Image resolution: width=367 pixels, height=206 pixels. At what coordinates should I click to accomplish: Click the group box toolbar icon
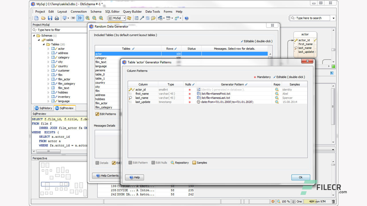coord(148,18)
